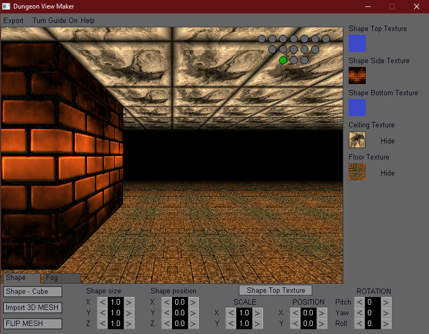The height and width of the screenshot is (334, 429).
Task: Decrease texture SCALE X value
Action: [231, 313]
